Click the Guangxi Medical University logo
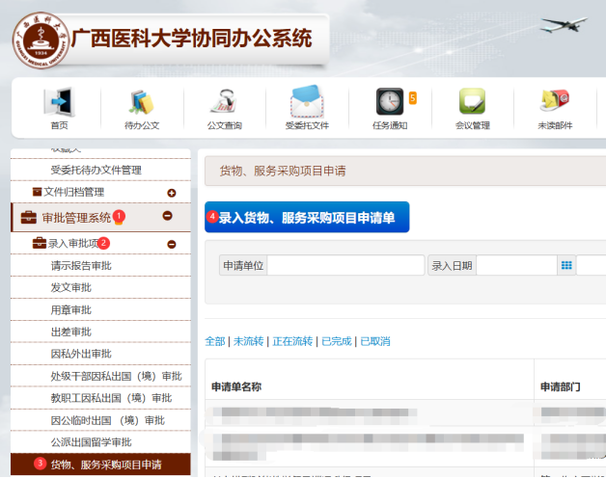This screenshot has width=606, height=478. (x=41, y=40)
